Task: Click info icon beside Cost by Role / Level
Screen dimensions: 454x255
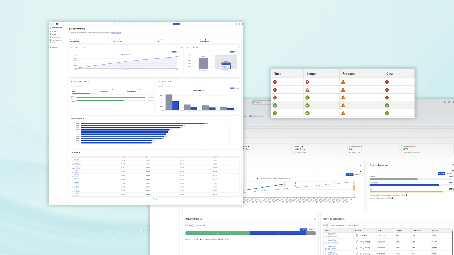Action: click(170, 82)
